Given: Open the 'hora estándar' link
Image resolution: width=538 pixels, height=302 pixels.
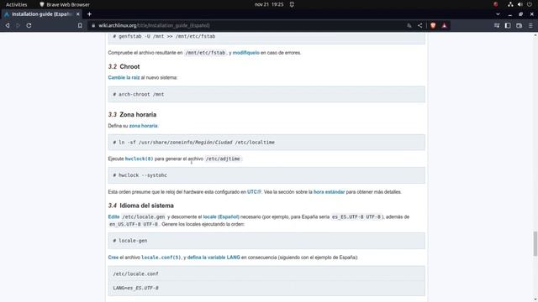Looking at the screenshot, I should (329, 192).
